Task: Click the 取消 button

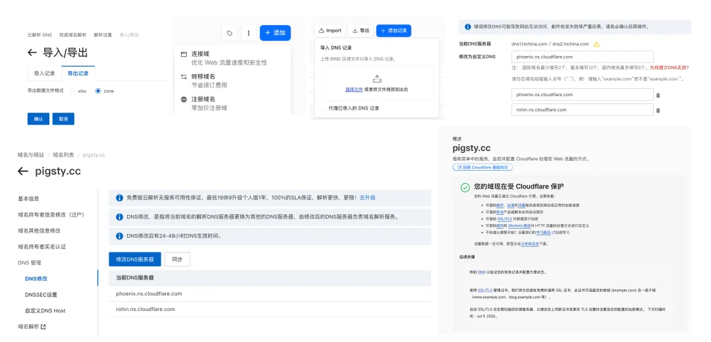Action: 63,119
